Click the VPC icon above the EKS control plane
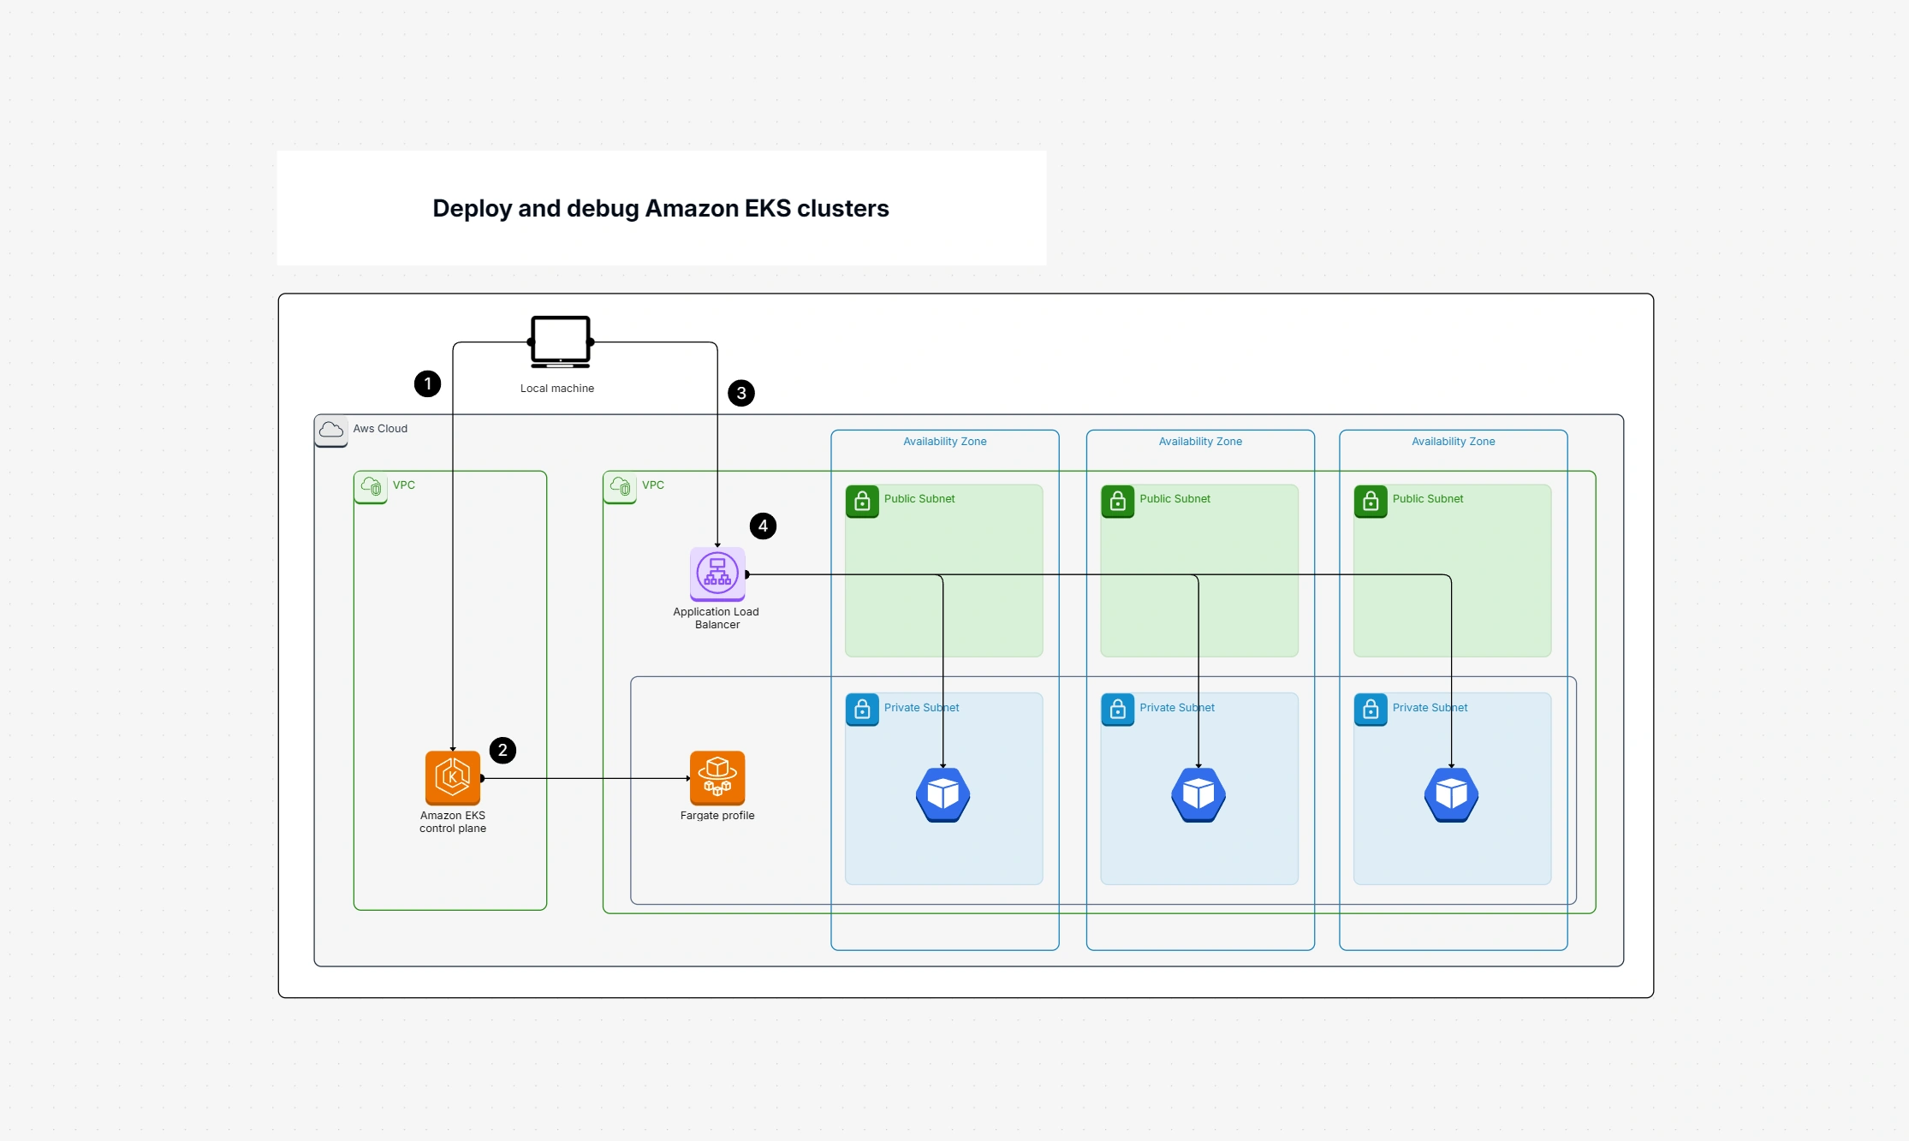This screenshot has width=1909, height=1141. pyautogui.click(x=372, y=487)
